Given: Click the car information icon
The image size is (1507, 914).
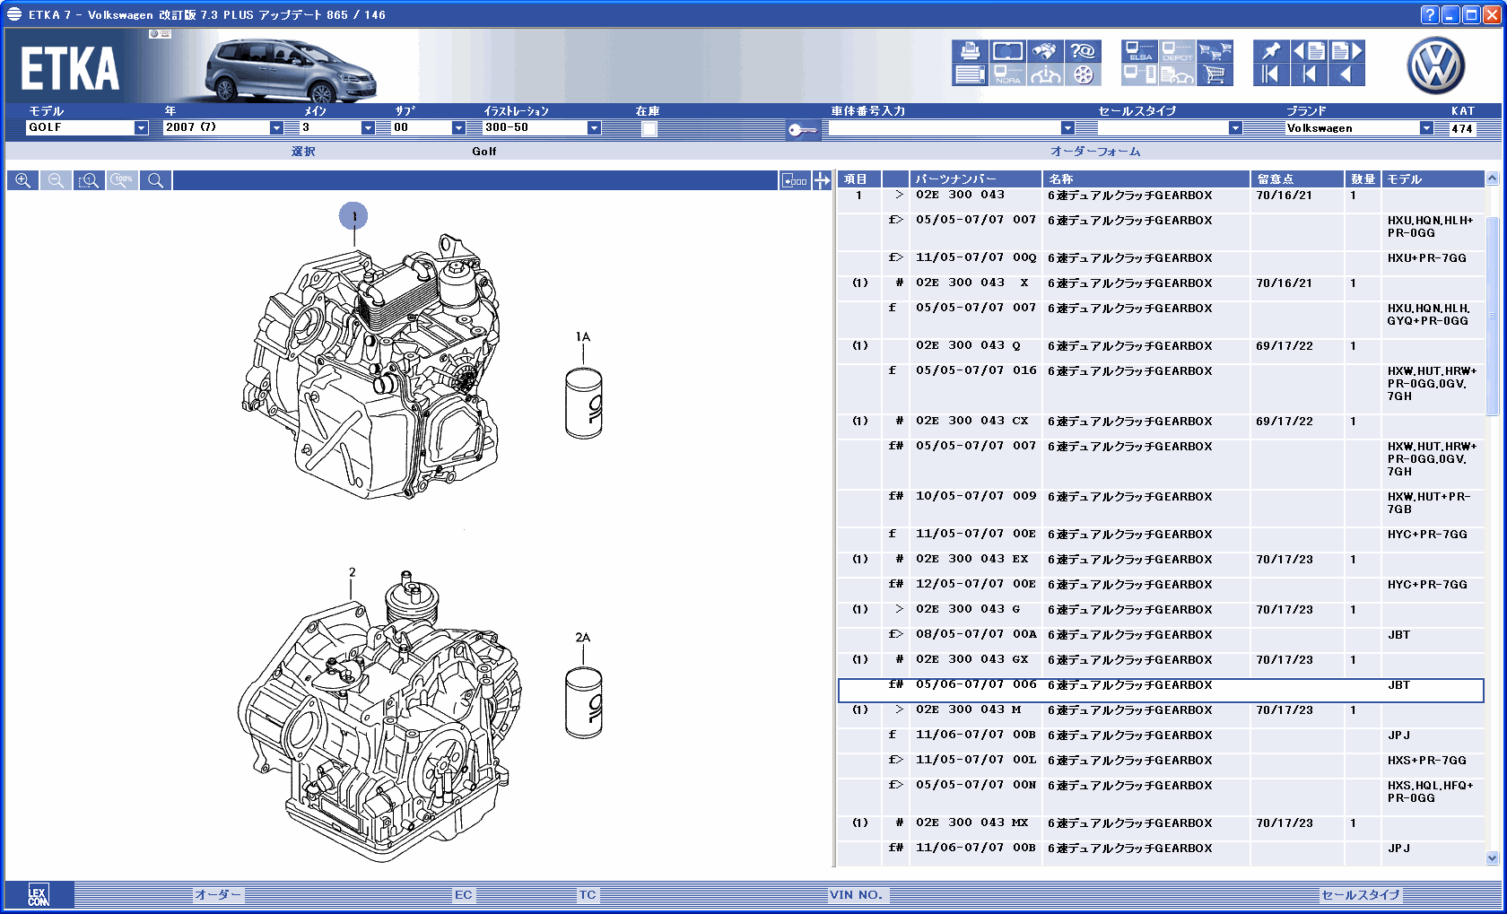Looking at the screenshot, I should 1046,74.
